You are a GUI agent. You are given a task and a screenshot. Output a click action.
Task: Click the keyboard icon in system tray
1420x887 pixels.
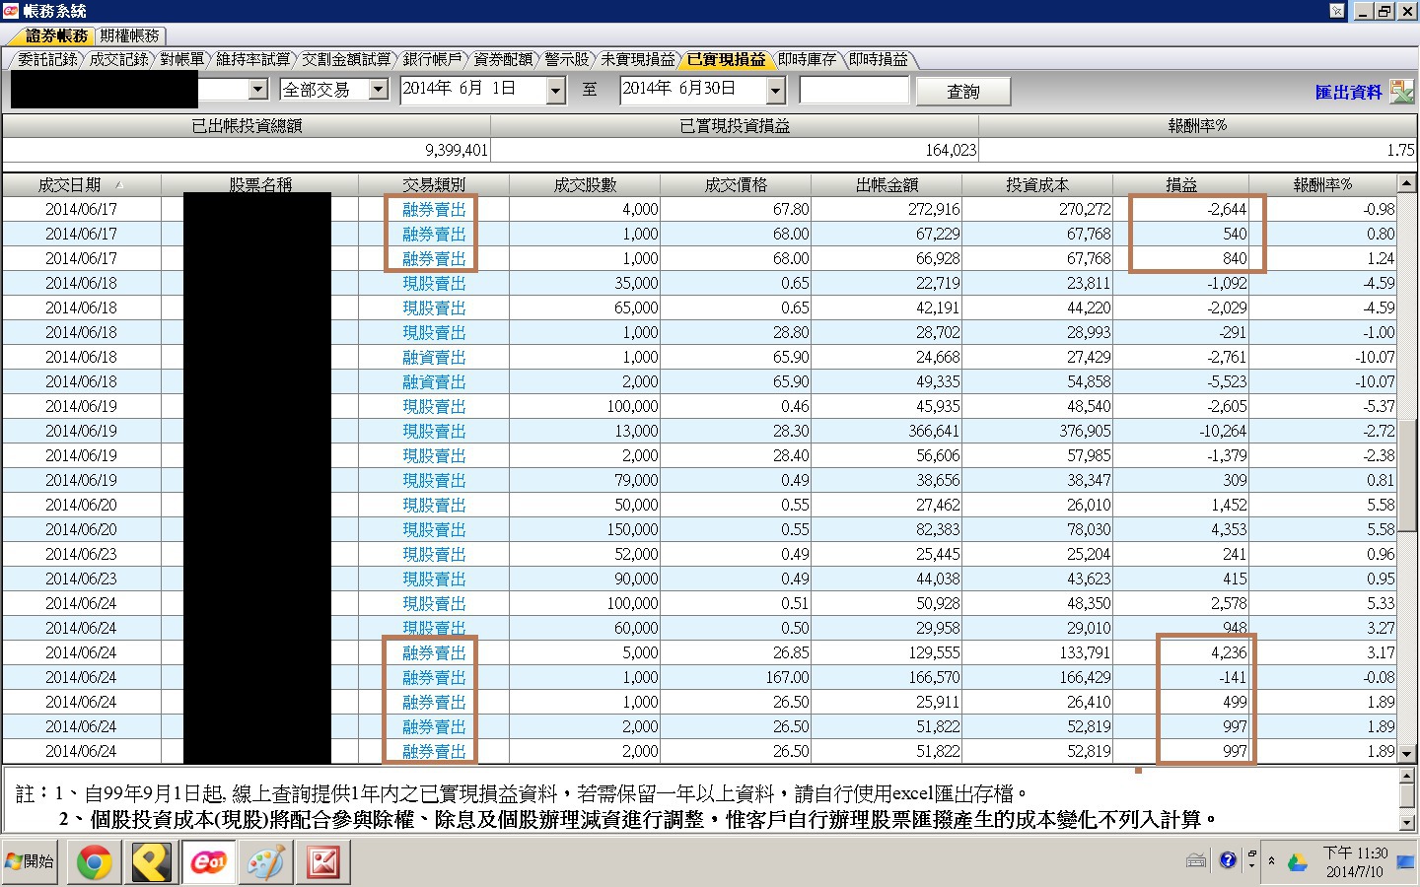tap(1196, 860)
